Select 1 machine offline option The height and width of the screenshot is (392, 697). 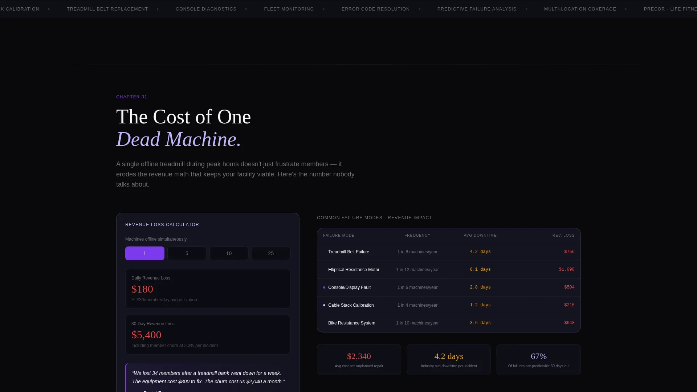tap(144, 253)
